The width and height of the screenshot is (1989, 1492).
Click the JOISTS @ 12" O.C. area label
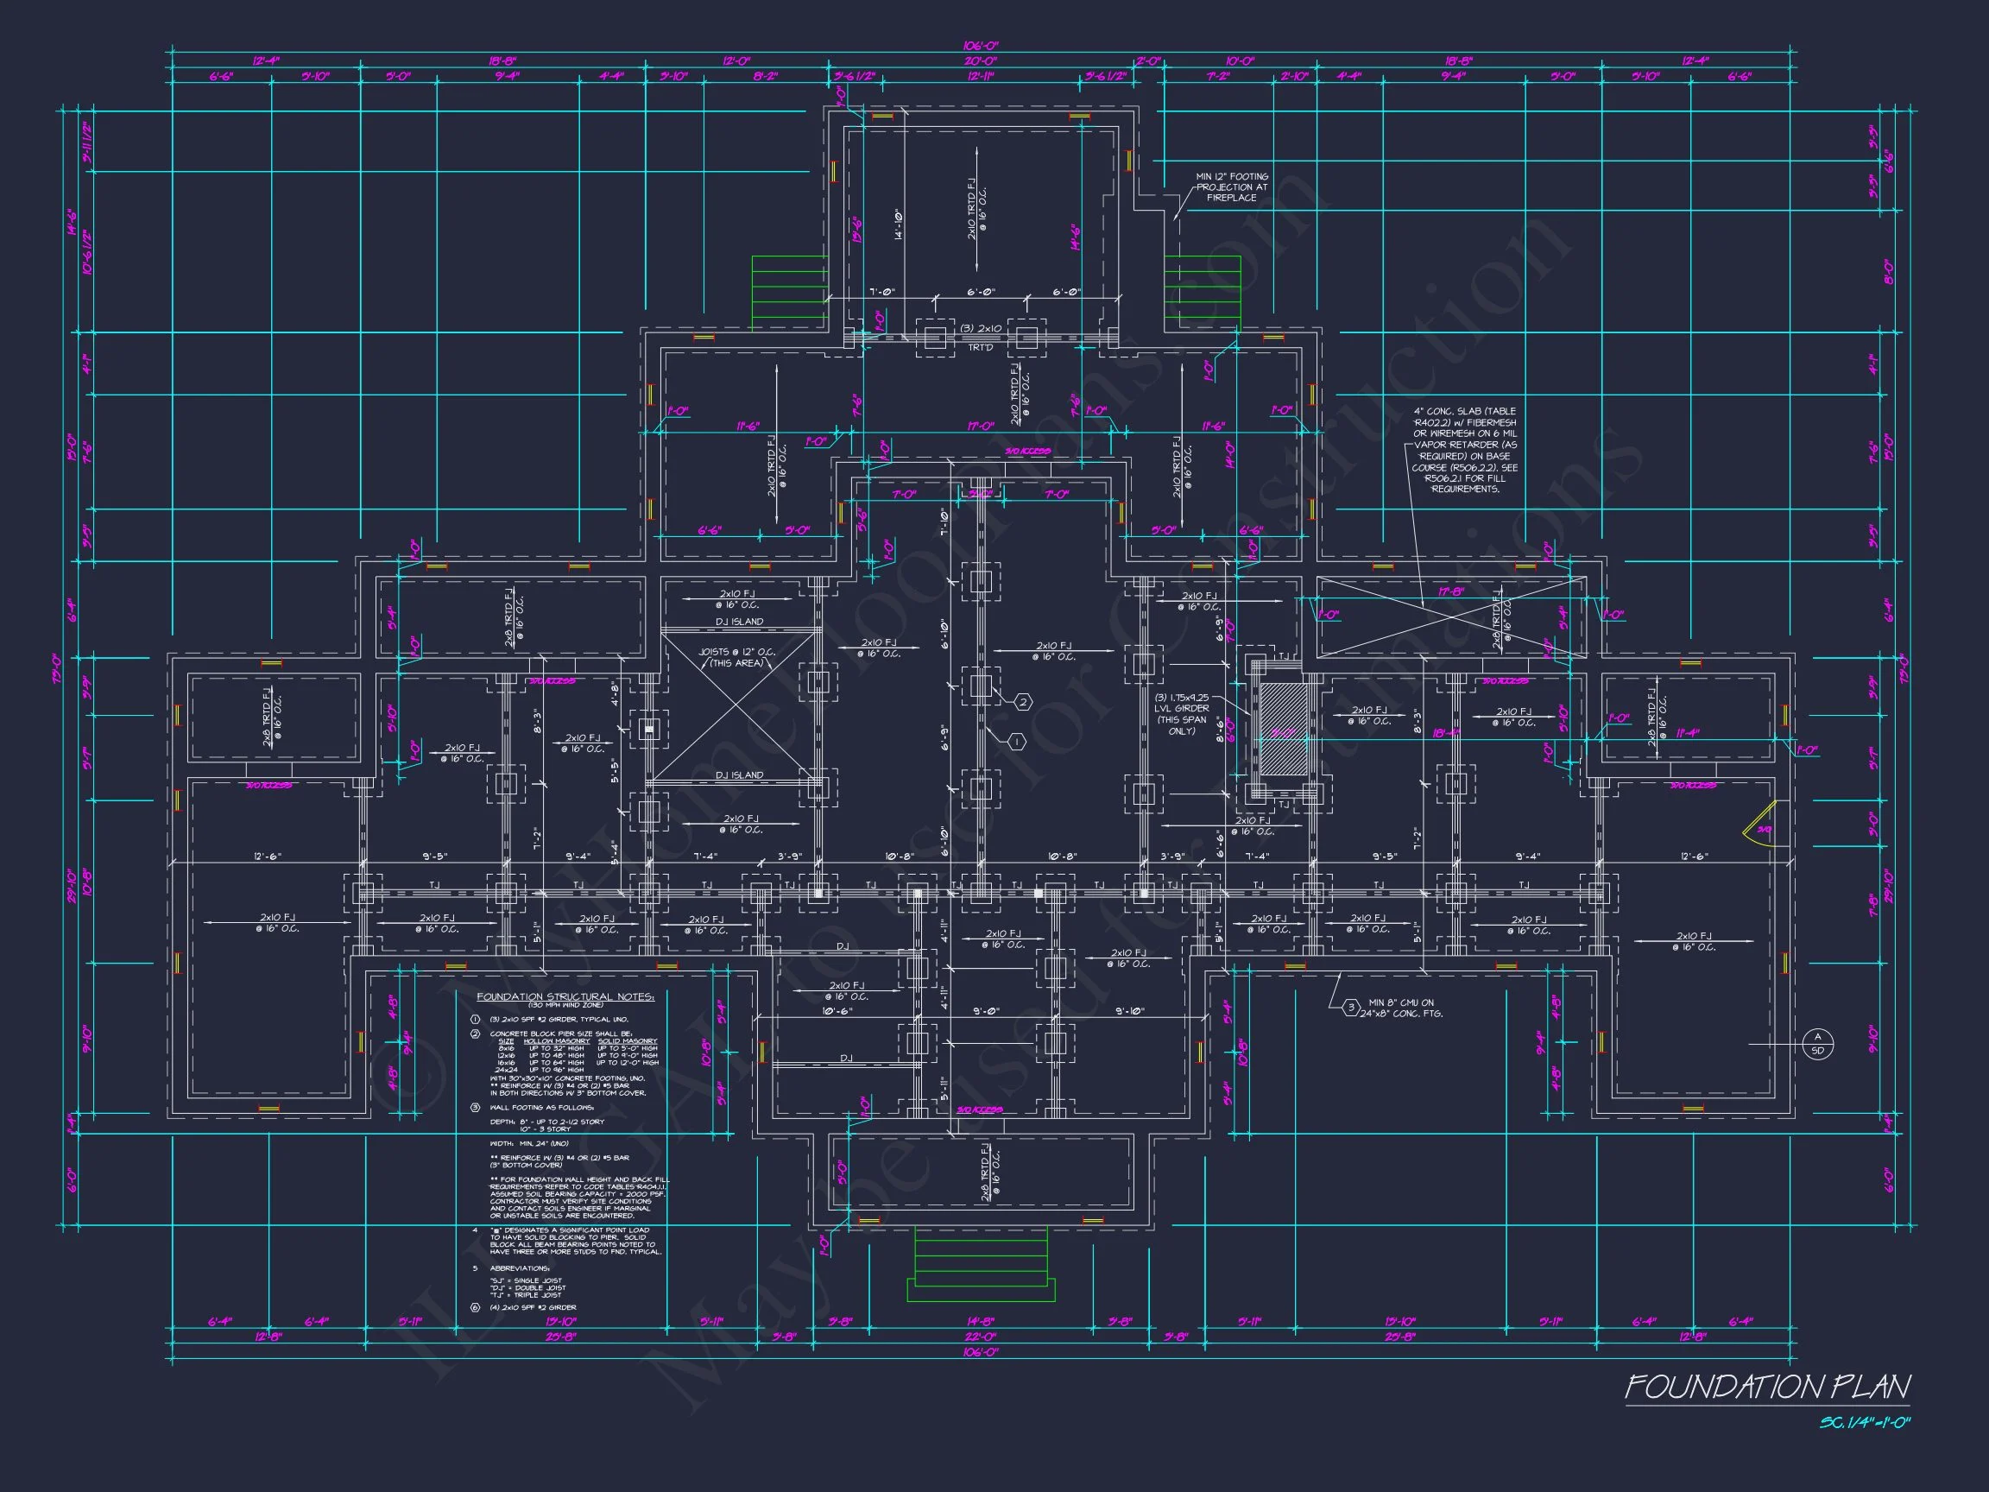click(736, 657)
